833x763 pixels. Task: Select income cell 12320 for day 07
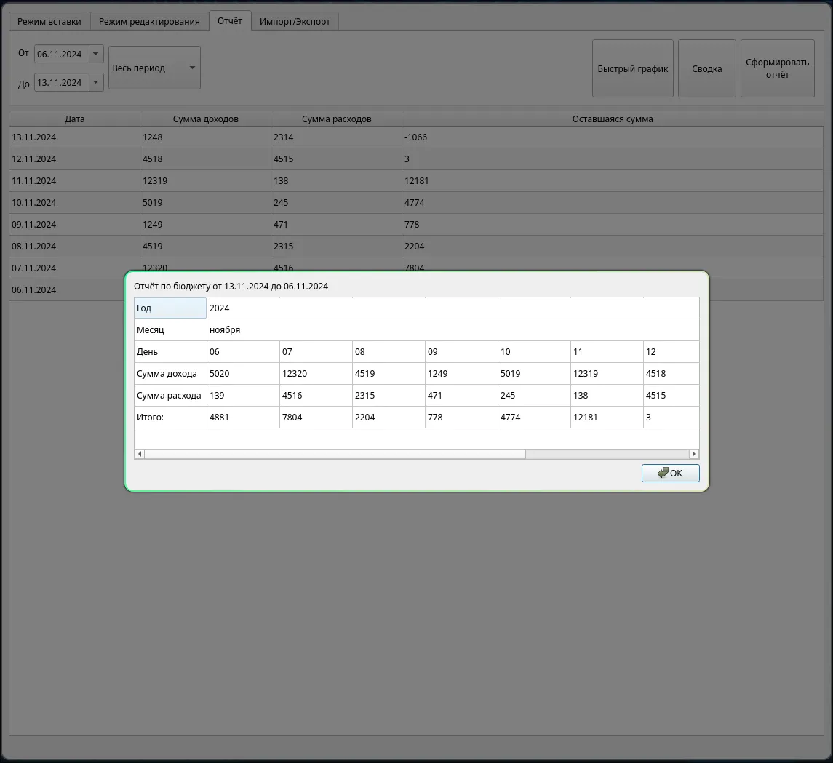(315, 374)
